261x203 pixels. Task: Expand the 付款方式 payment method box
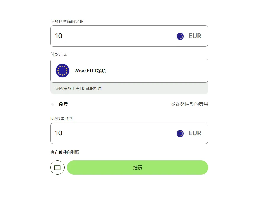point(129,71)
